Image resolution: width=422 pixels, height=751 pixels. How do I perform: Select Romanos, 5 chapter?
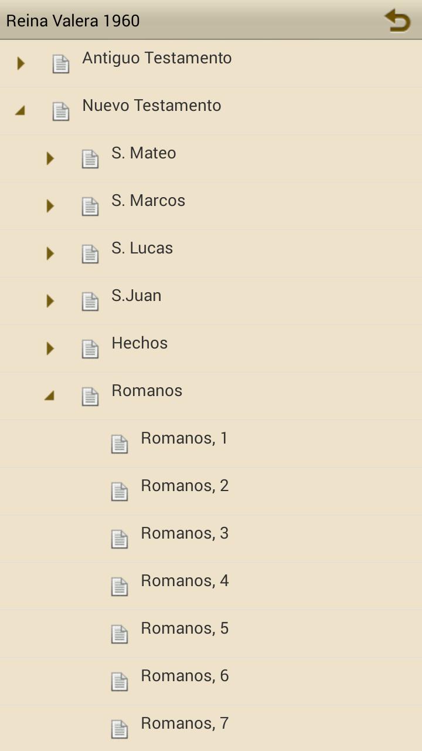[185, 628]
